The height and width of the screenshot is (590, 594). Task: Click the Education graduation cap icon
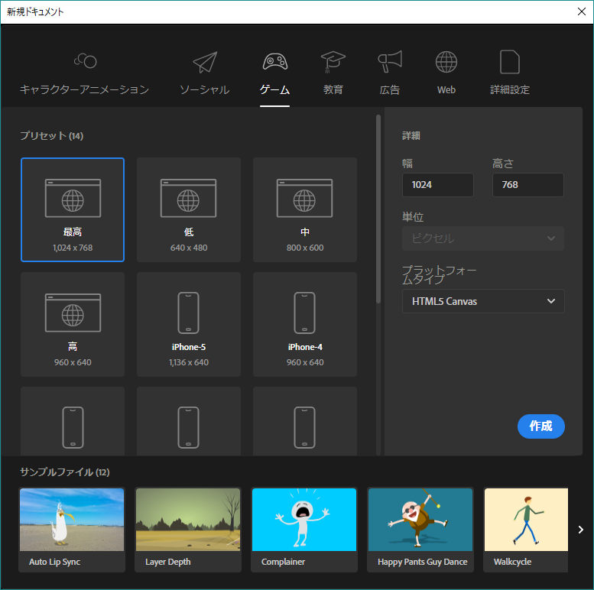[x=333, y=62]
